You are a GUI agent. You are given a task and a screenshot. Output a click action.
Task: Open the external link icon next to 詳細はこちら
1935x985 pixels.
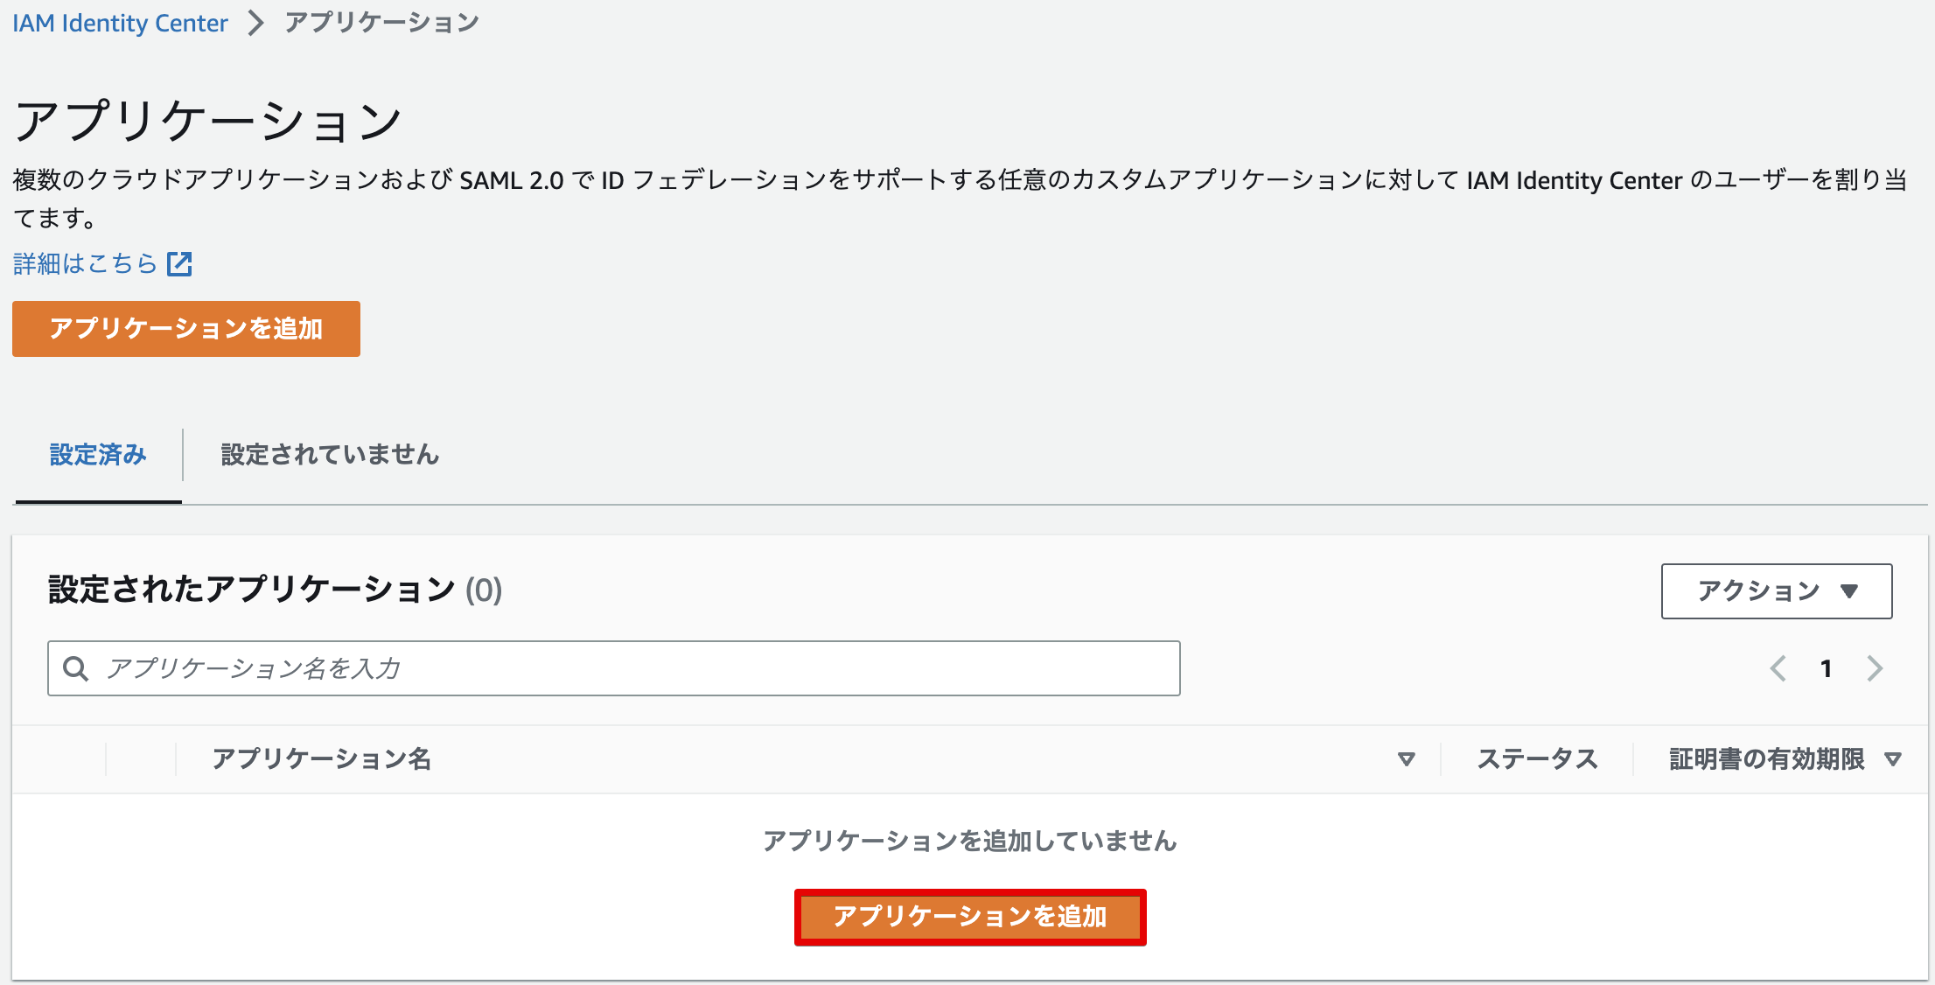[180, 262]
